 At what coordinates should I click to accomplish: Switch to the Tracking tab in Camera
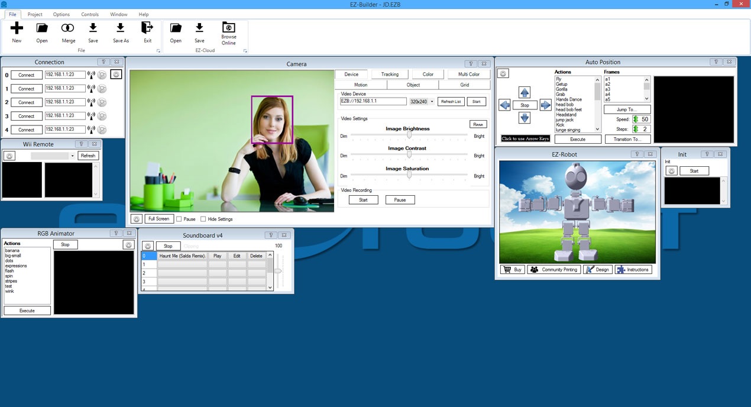[390, 75]
